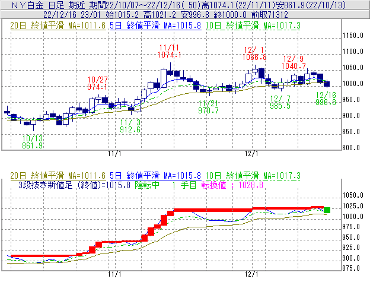Click the 始1015.2 opening price in header
The image size is (370, 282).
coord(122,15)
